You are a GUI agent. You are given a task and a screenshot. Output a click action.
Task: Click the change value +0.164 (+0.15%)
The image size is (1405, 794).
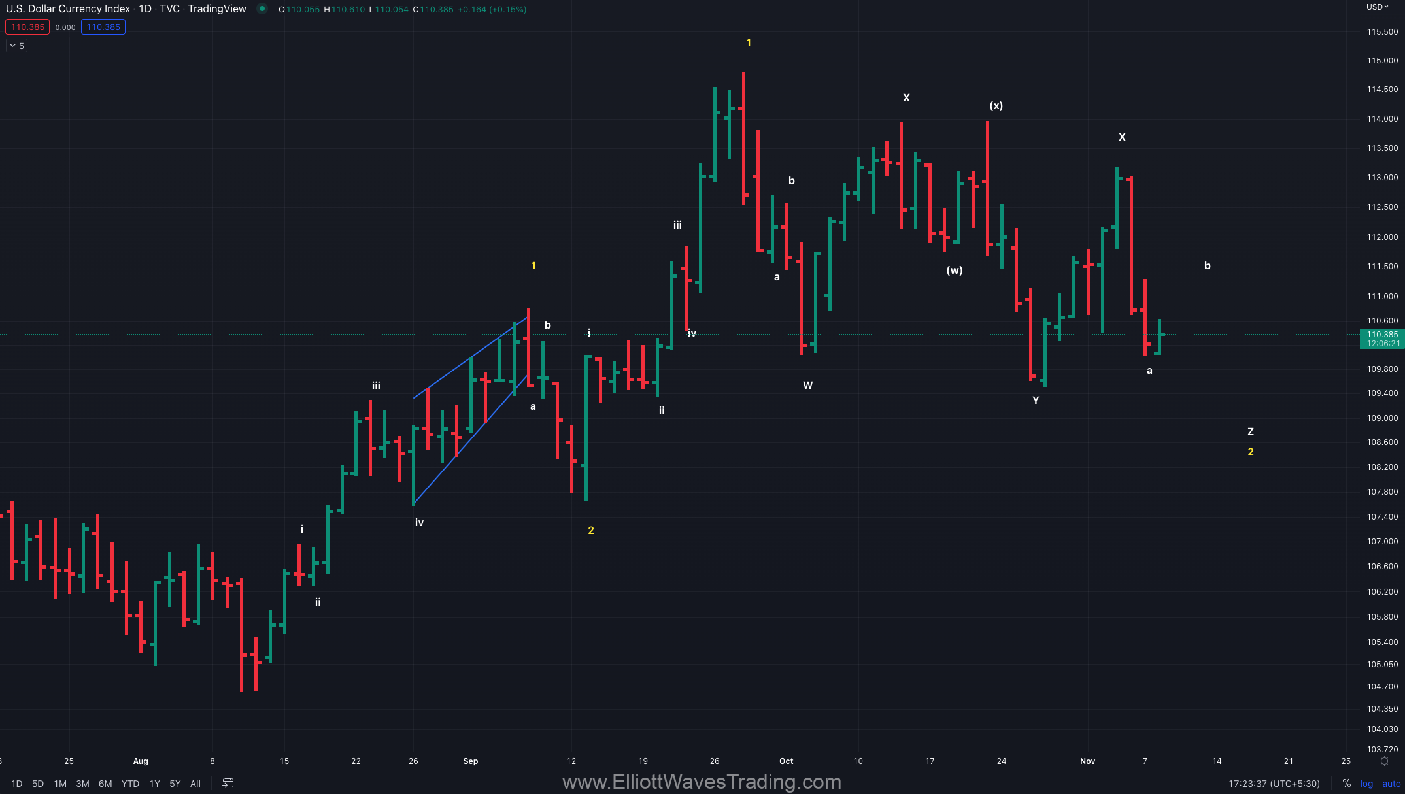pos(492,10)
